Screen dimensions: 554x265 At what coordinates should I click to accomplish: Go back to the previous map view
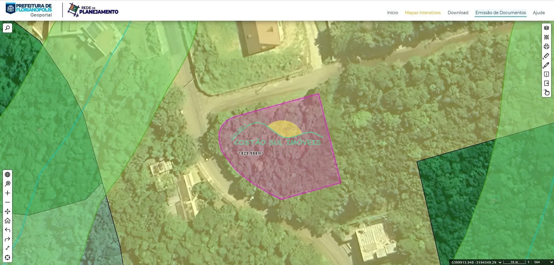tap(8, 230)
